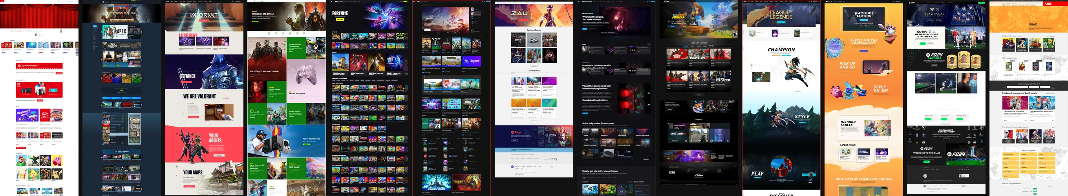Open the Deck Builders Fest banner on Steam
The image size is (1068, 196).
point(121,45)
